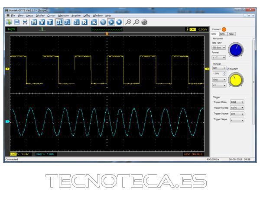This screenshot has height=204, width=260.
Task: Click the Print toolbar icon
Action: point(25,22)
